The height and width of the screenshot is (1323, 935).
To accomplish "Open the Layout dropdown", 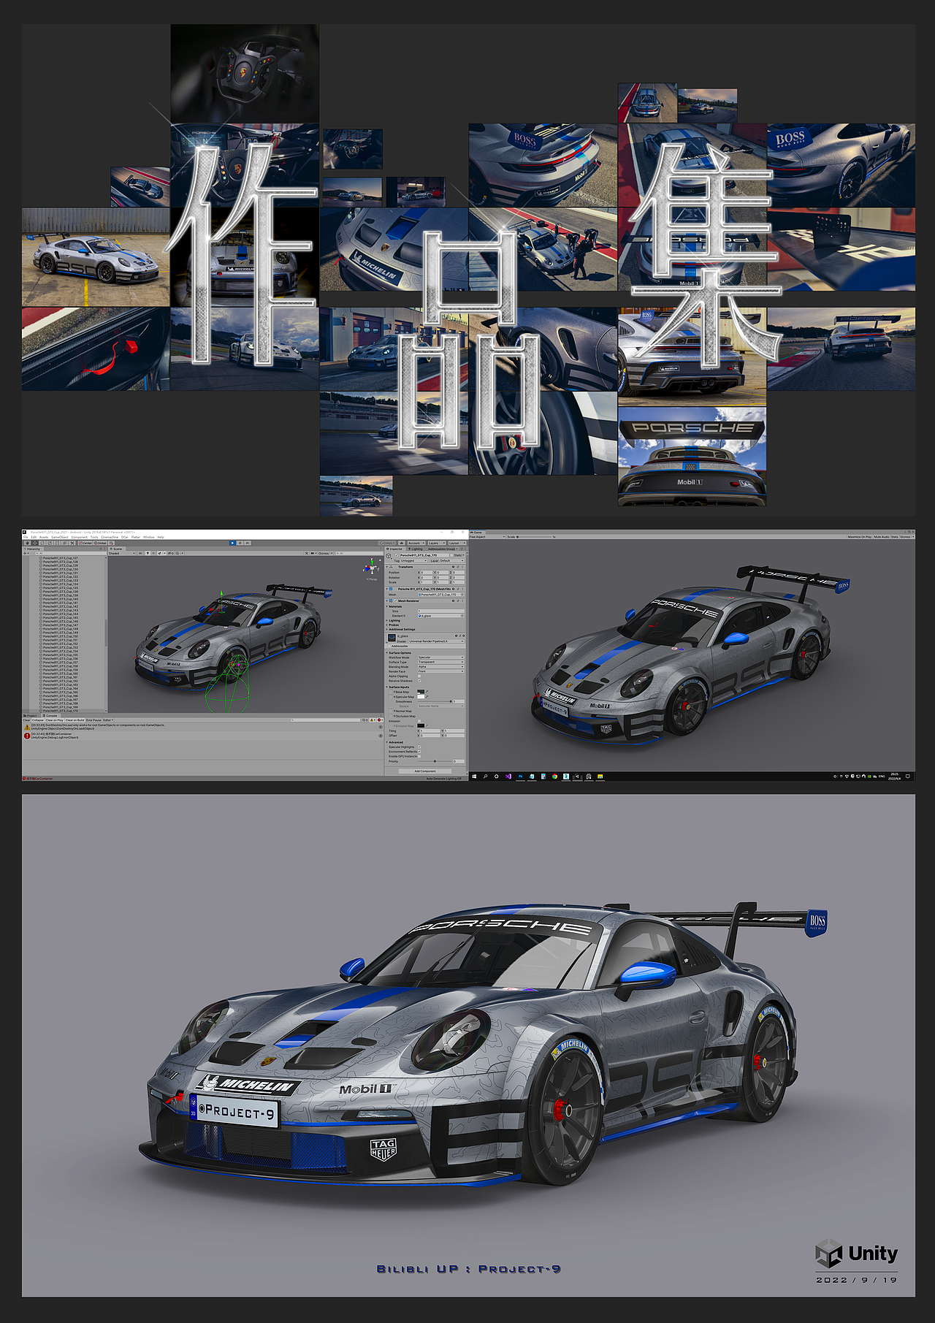I will click(457, 543).
